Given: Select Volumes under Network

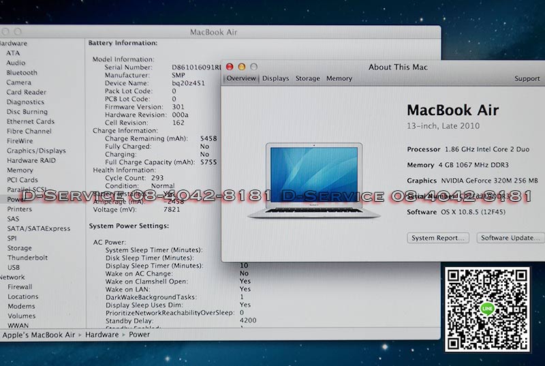Looking at the screenshot, I should [22, 316].
